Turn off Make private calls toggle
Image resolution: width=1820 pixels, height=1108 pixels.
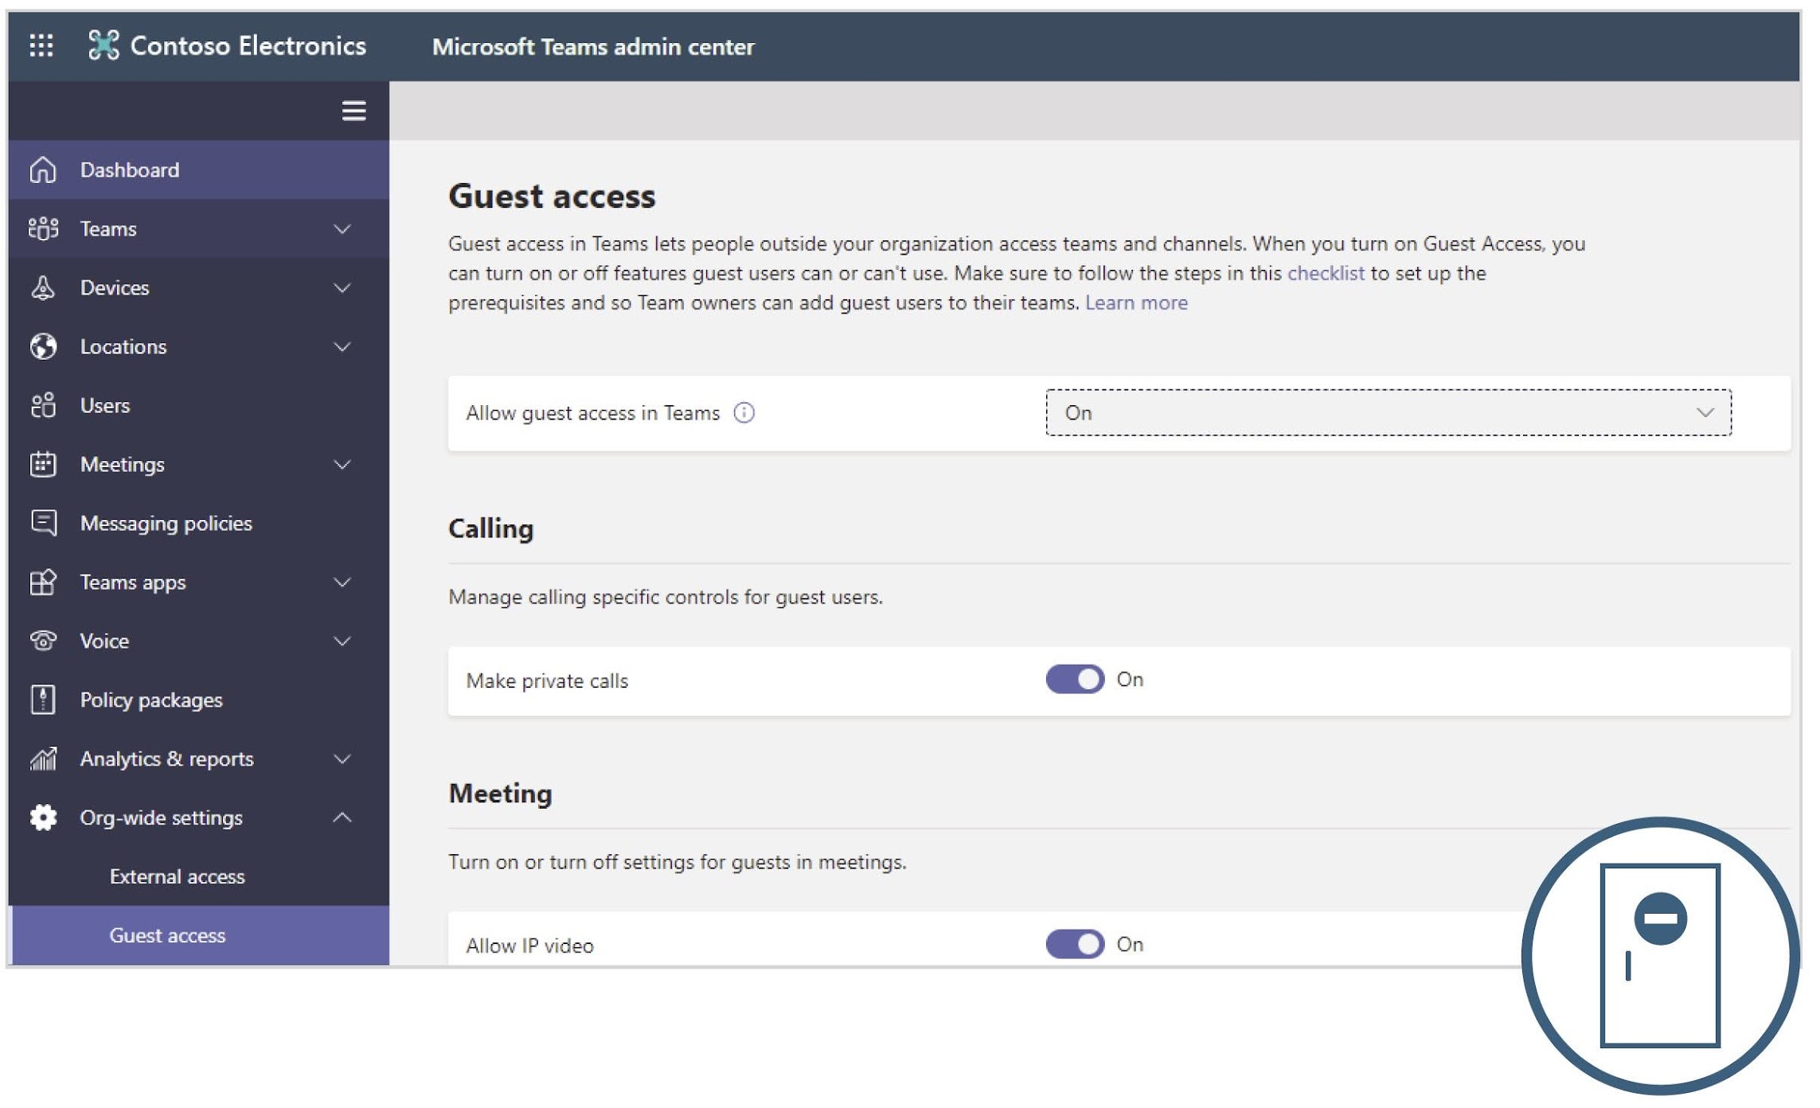pyautogui.click(x=1074, y=679)
